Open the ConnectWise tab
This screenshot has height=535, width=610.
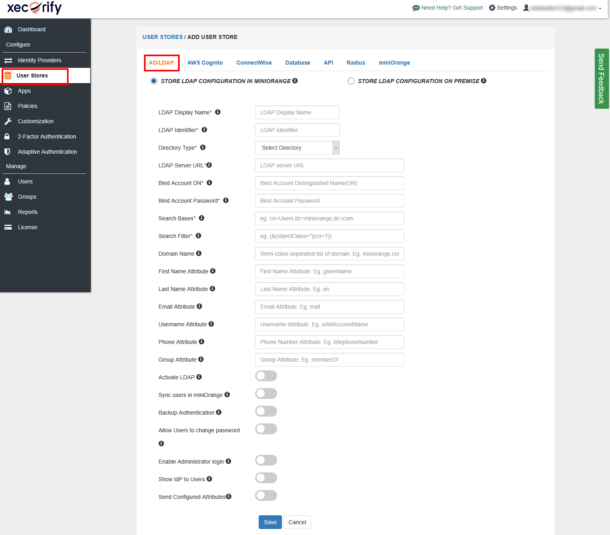click(254, 63)
